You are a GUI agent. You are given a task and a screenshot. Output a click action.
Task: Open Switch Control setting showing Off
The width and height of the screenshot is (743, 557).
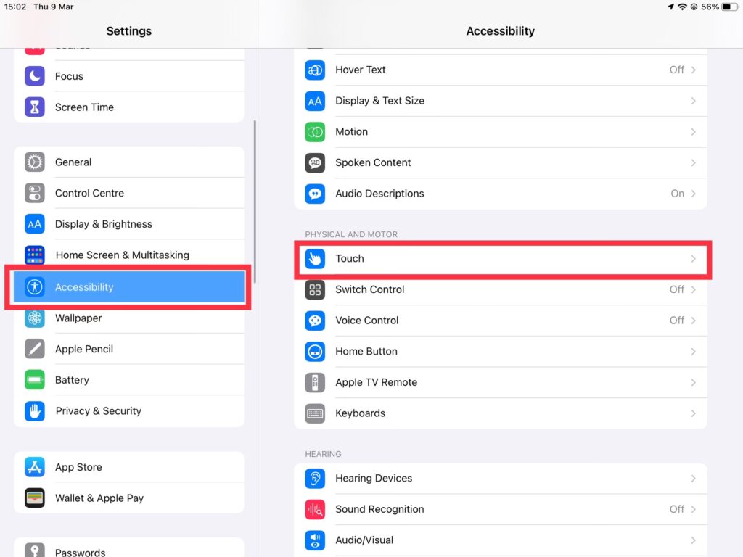(500, 289)
